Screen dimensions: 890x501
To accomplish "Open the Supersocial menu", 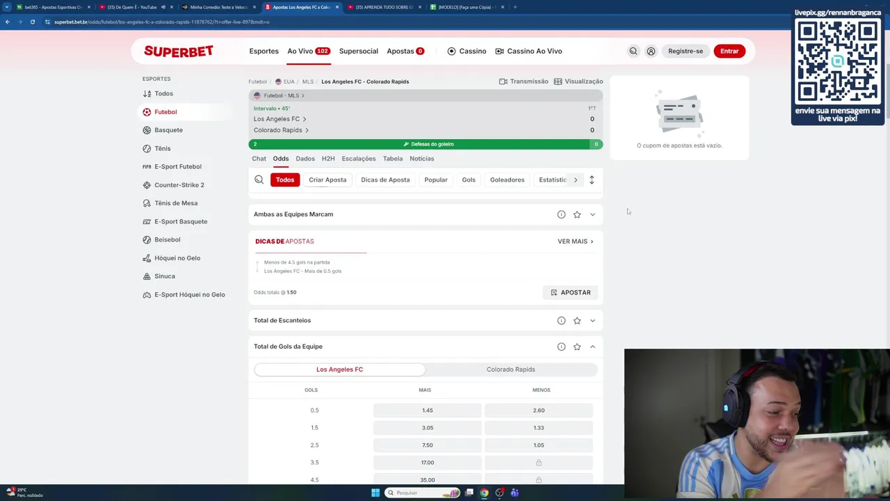I will click(359, 51).
